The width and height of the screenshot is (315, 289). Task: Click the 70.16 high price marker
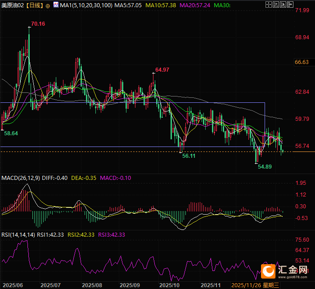pyautogui.click(x=38, y=23)
